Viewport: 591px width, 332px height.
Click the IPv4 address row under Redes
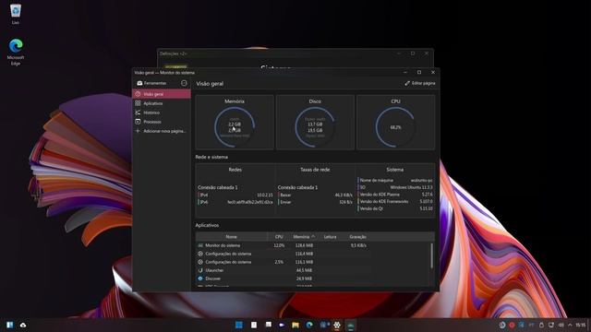[x=235, y=195]
